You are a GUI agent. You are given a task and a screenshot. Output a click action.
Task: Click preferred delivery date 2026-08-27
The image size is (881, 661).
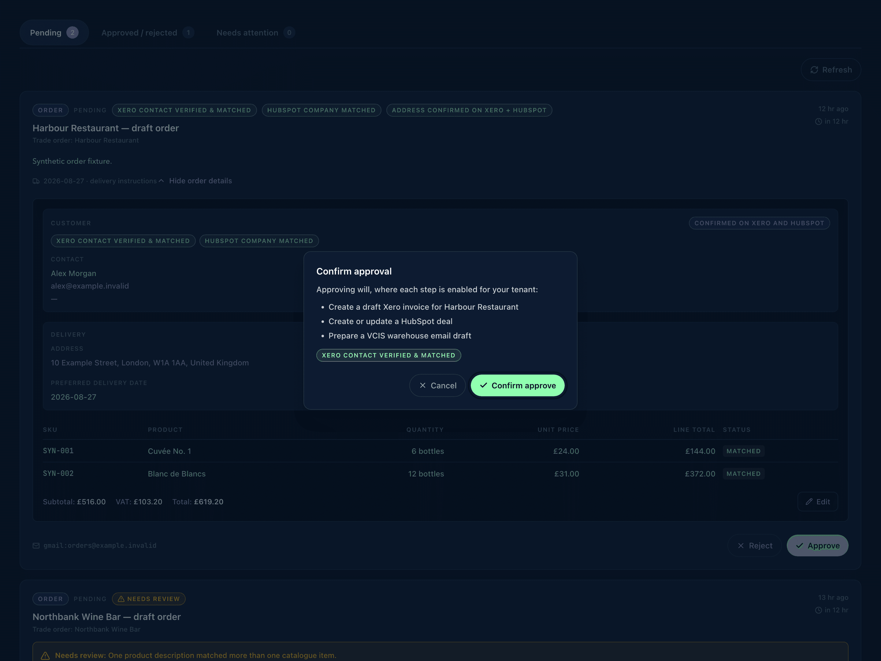coord(73,397)
